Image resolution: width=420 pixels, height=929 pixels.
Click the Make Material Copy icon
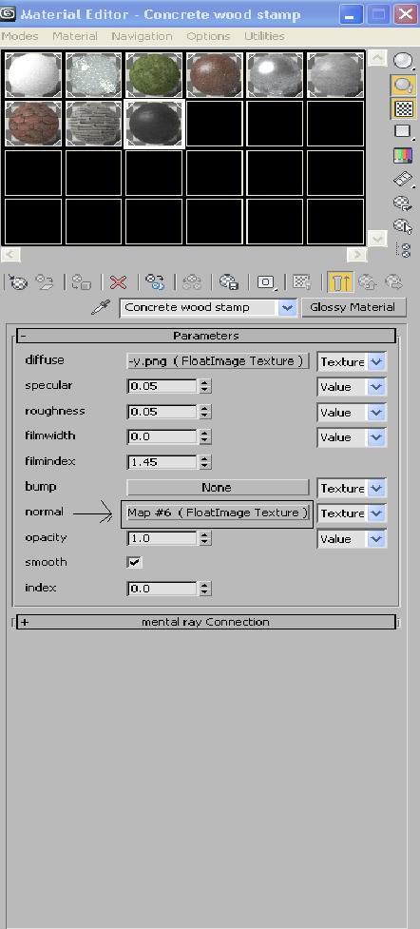[x=155, y=281]
